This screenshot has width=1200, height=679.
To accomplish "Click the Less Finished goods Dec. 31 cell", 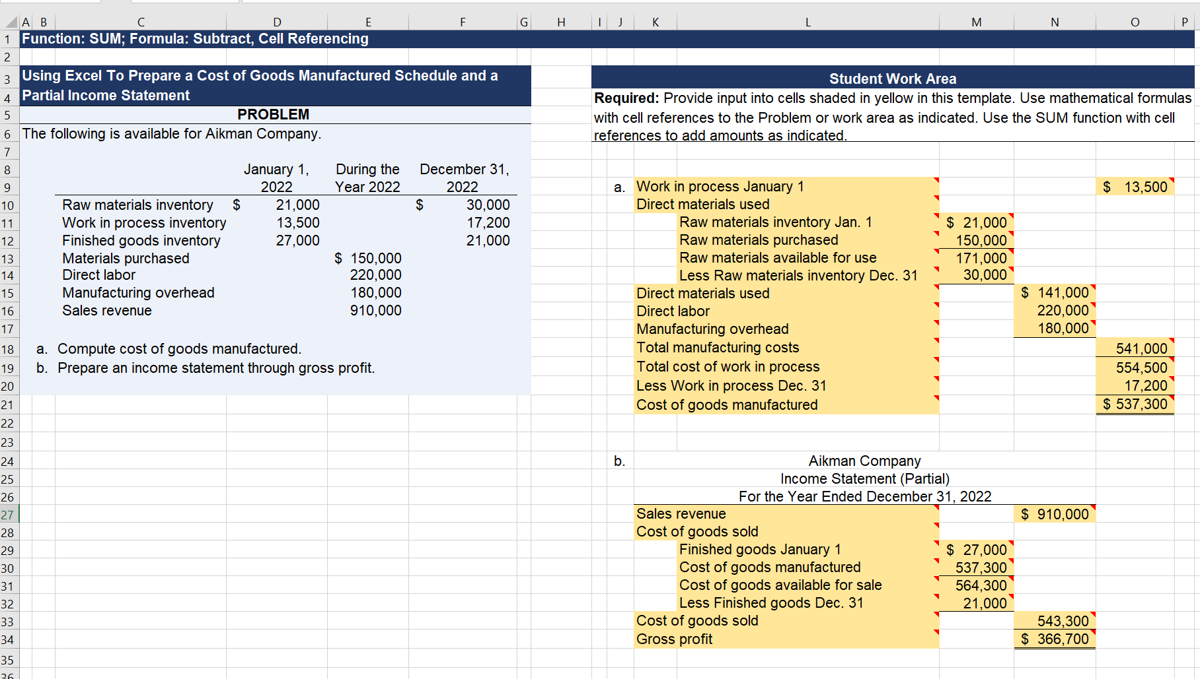I will 769,602.
